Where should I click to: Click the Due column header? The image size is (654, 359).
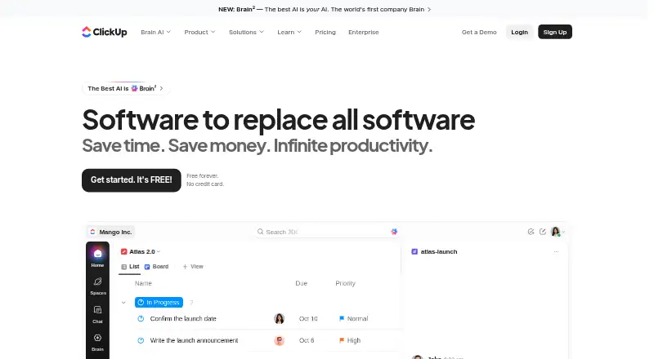tap(301, 283)
